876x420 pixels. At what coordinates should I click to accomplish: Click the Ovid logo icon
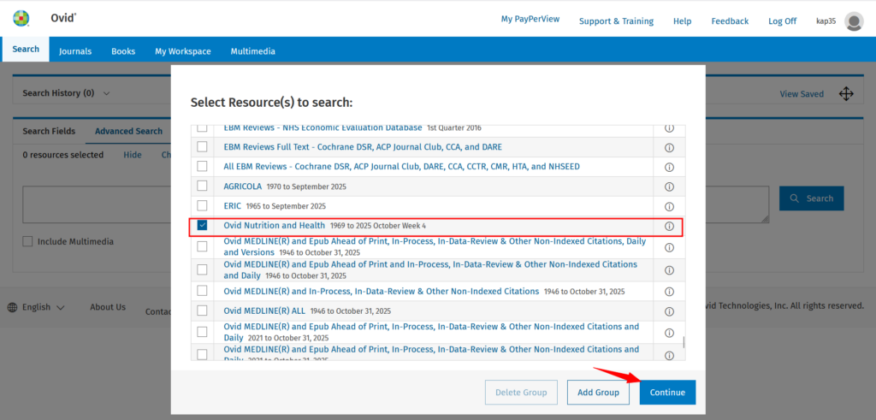[x=21, y=19]
